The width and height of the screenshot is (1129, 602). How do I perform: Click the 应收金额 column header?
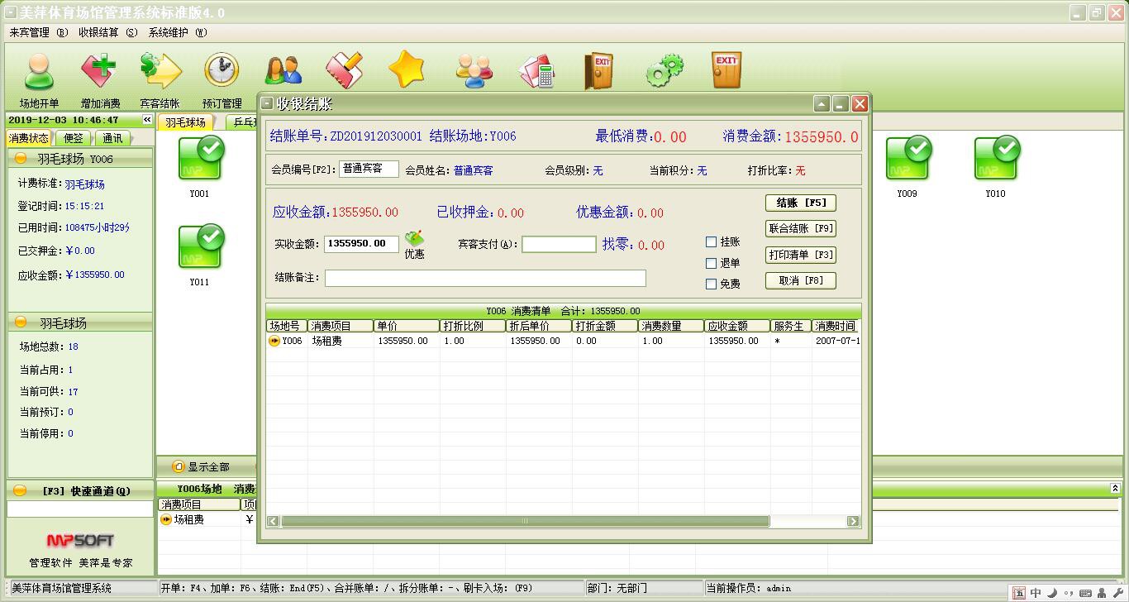[x=737, y=327]
